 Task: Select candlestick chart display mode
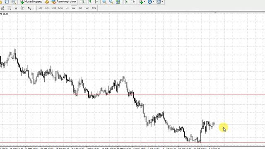point(90,2)
